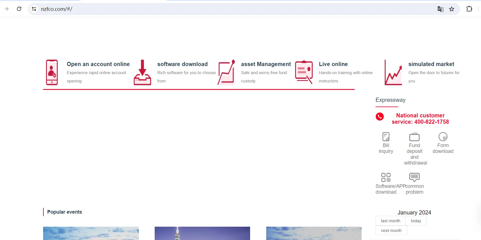This screenshot has height=240, width=481.
Task: Click the Live online heading
Action: point(333,64)
